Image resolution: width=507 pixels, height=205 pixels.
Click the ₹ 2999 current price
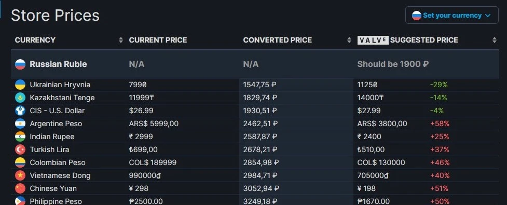tap(141, 136)
